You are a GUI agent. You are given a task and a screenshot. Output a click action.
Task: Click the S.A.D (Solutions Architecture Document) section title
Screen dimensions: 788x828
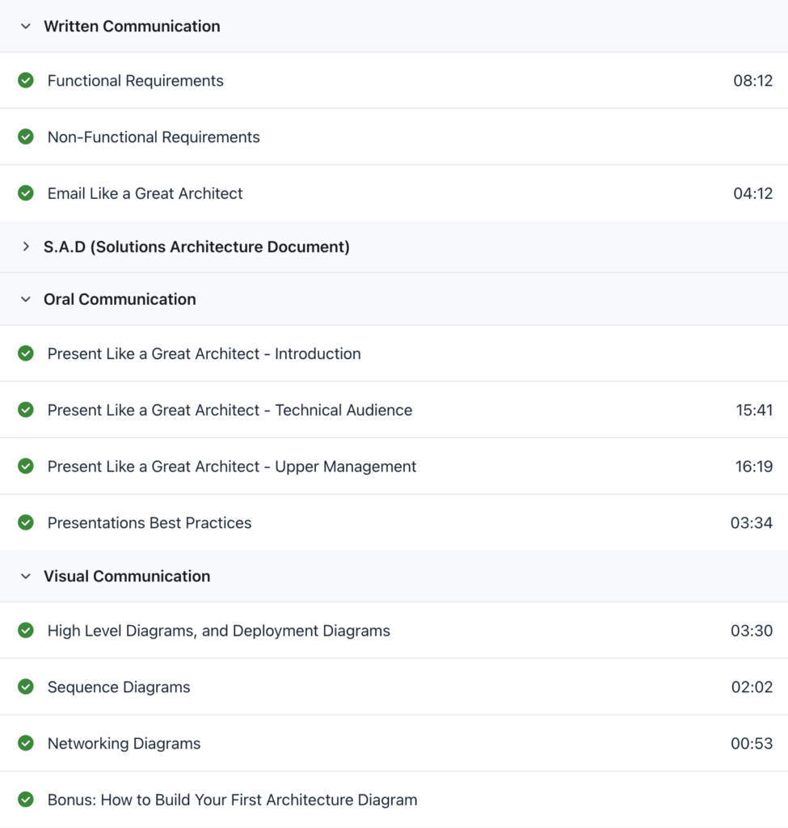196,247
